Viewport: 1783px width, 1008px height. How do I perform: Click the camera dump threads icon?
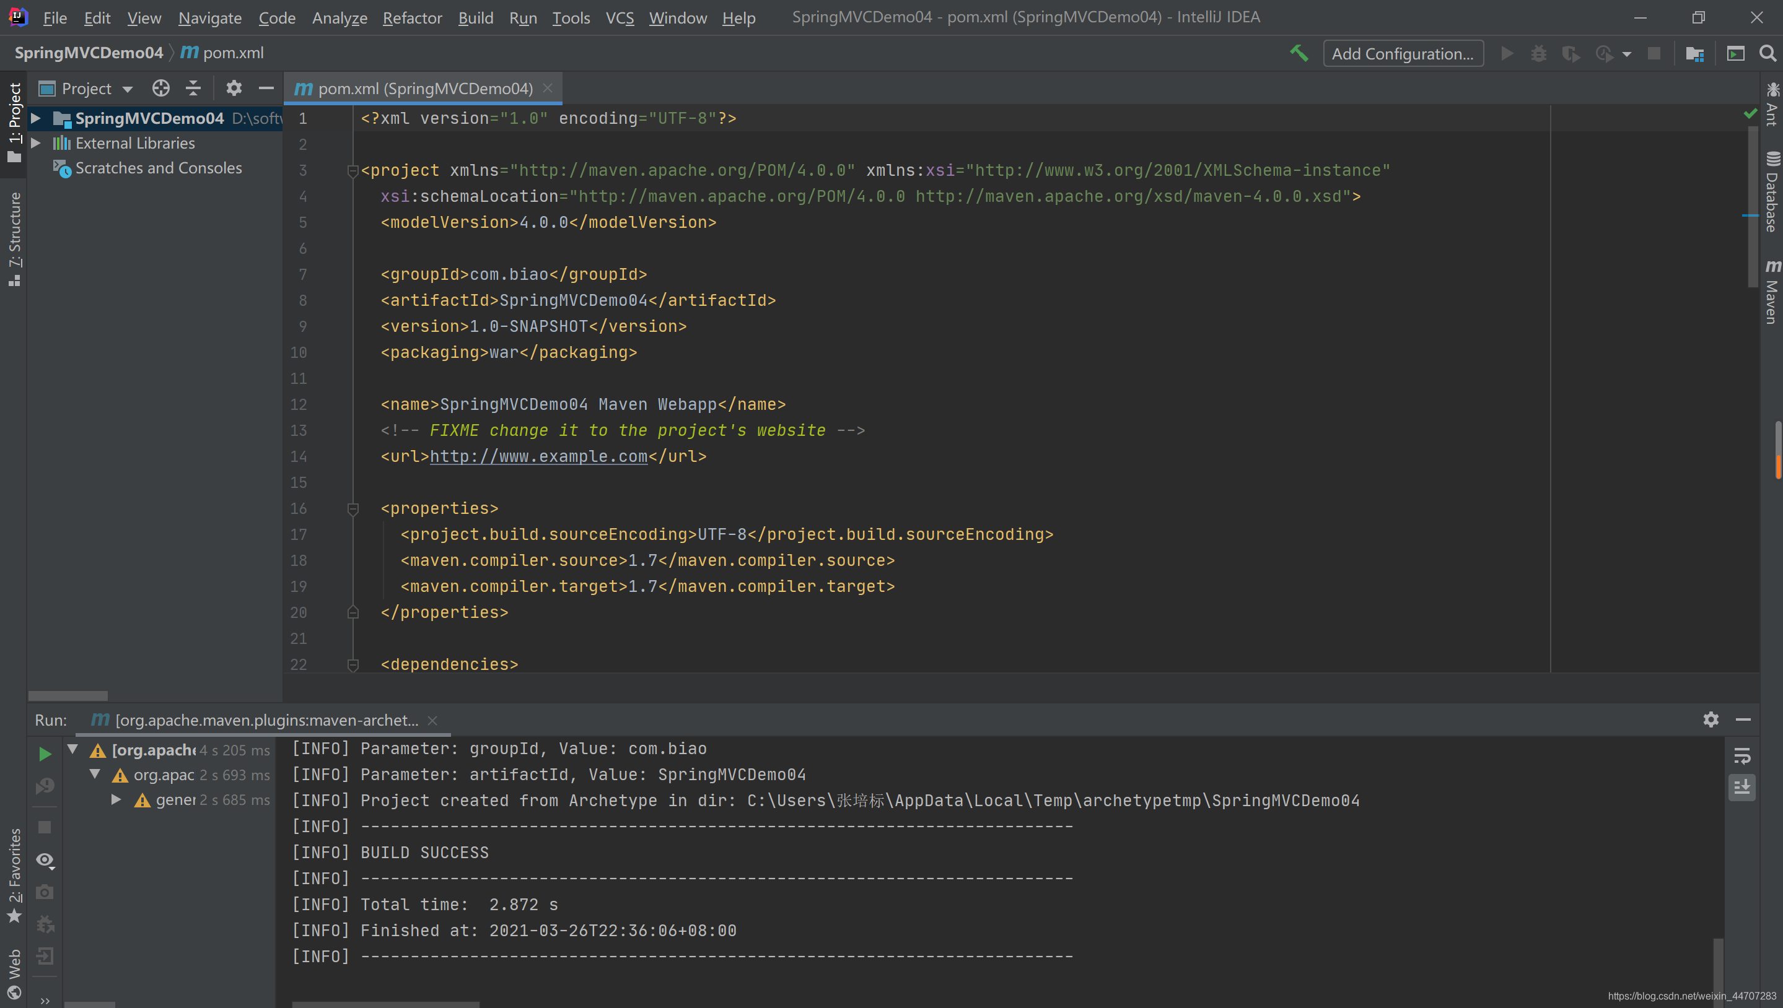pos(45,892)
